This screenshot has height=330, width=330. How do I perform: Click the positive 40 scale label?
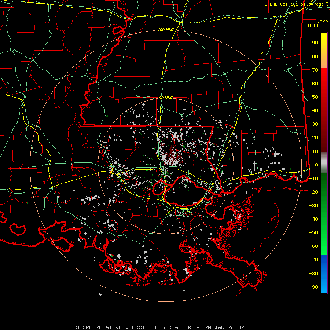(315, 110)
